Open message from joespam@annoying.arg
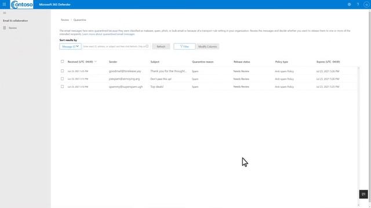The width and height of the screenshot is (371, 208). coord(124,79)
